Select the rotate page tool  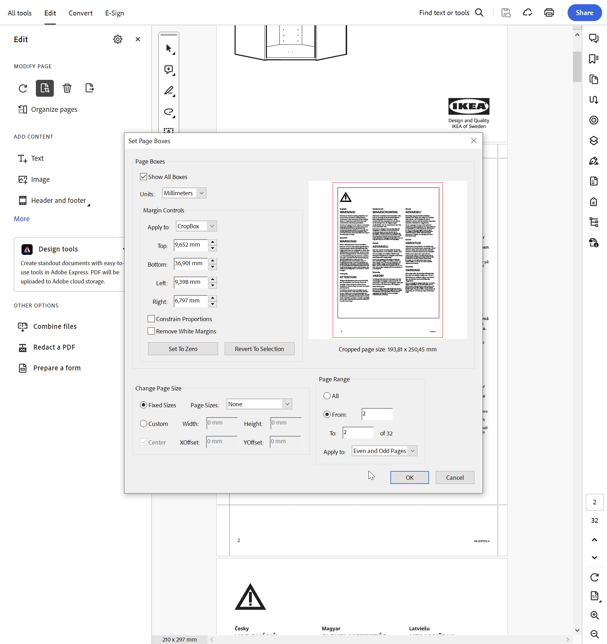(x=23, y=88)
